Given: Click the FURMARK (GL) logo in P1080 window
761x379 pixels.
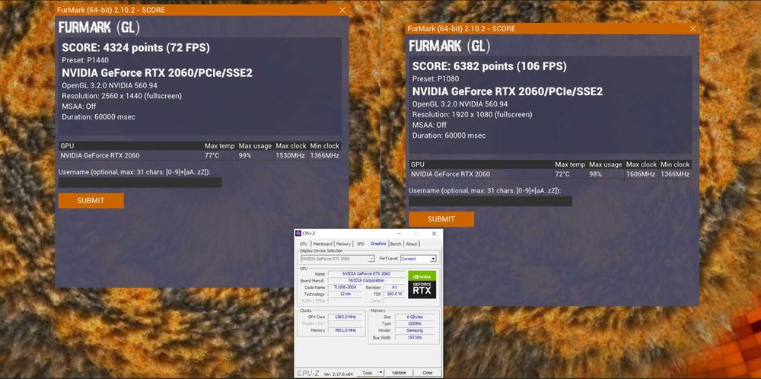Looking at the screenshot, I should click(450, 46).
